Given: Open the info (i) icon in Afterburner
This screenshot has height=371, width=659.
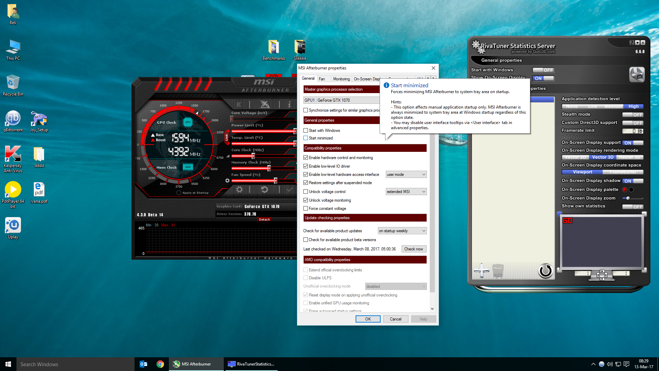Looking at the screenshot, I should pyautogui.click(x=289, y=104).
